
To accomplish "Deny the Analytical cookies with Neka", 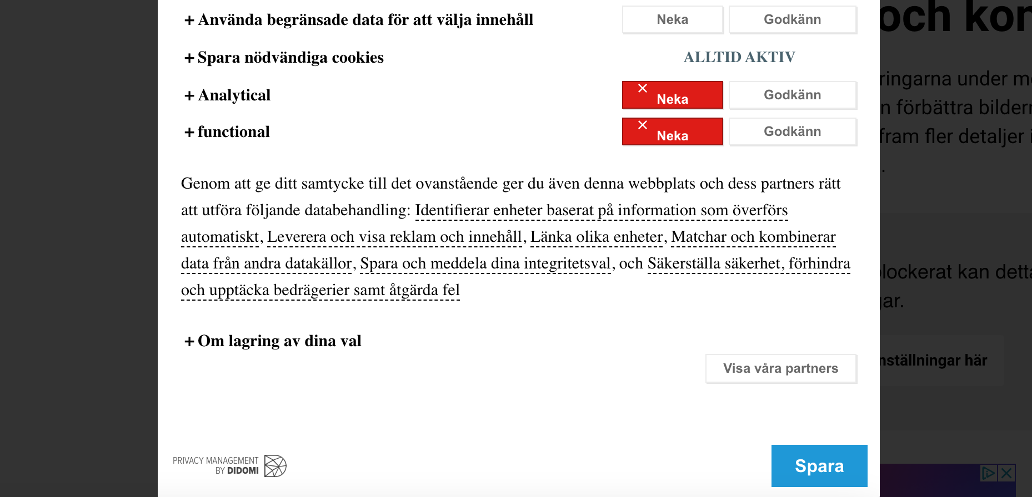I will coord(672,95).
